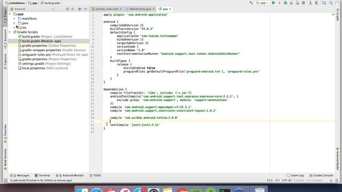Click the lightbulb intention icon in editor
The image size is (342, 192).
click(x=107, y=124)
